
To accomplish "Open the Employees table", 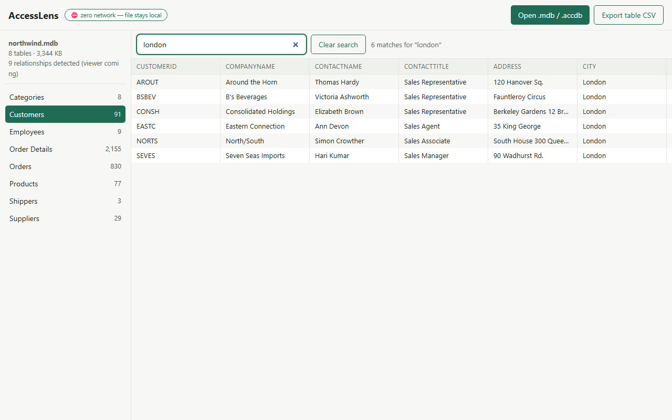I will [65, 132].
